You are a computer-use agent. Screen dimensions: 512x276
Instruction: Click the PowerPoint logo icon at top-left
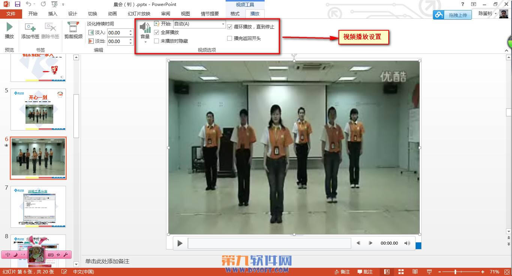coord(6,4)
